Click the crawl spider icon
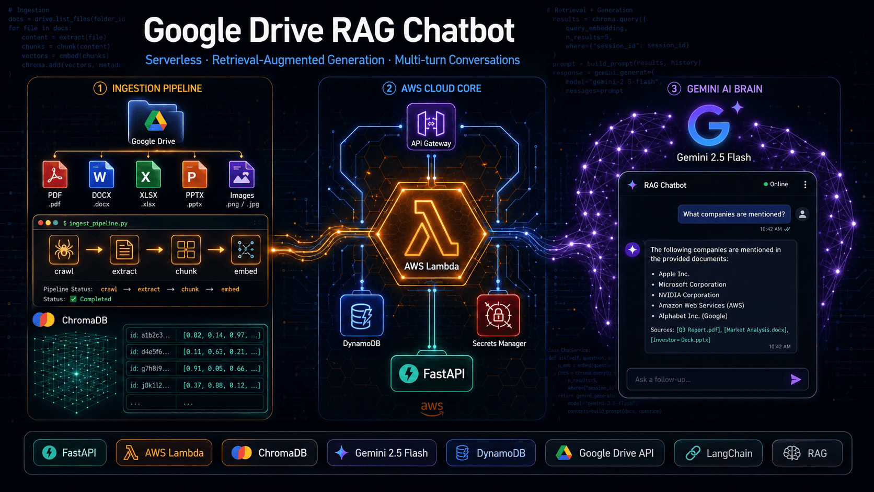Screen dimensions: 874x492 tap(64, 249)
